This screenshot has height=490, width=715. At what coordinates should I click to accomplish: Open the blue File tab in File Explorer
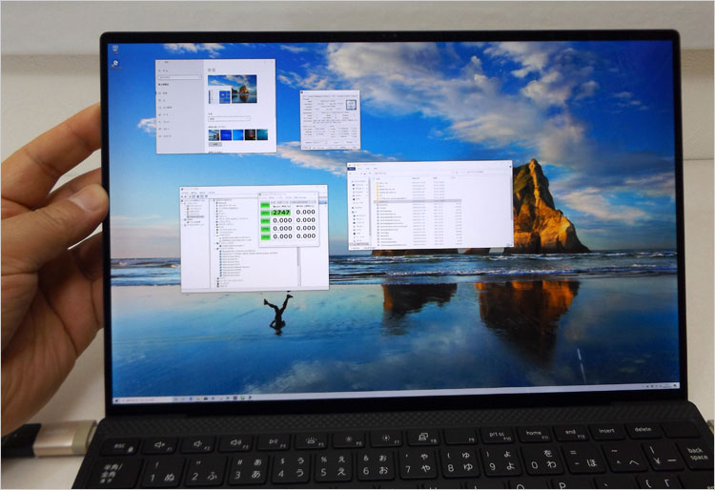(x=352, y=169)
